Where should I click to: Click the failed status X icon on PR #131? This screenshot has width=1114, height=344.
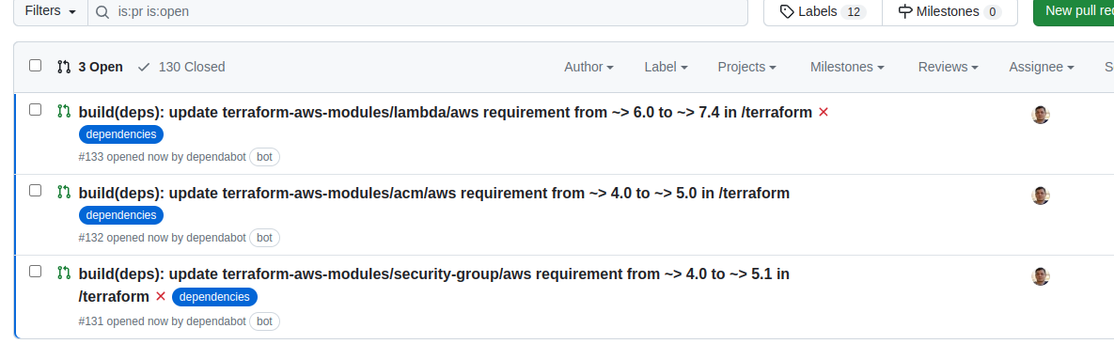[161, 296]
